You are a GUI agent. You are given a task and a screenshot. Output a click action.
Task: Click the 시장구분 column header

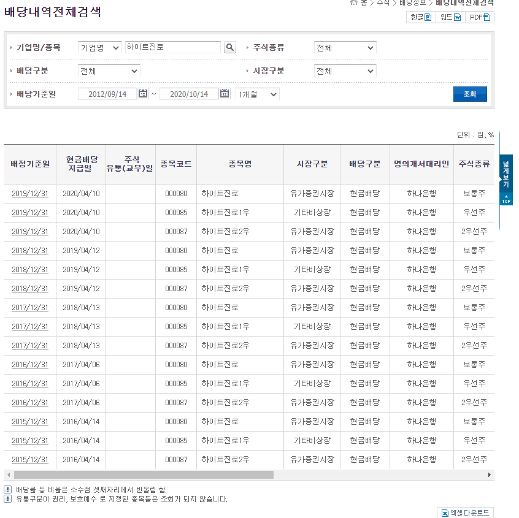coord(312,164)
